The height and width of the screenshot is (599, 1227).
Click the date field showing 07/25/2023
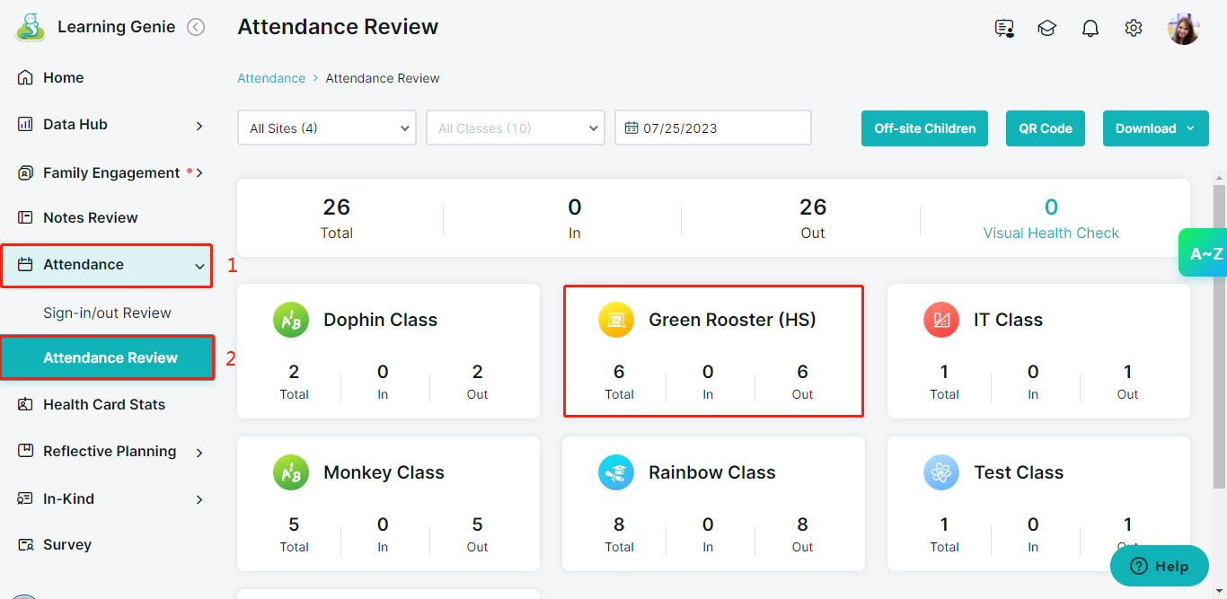coord(713,128)
